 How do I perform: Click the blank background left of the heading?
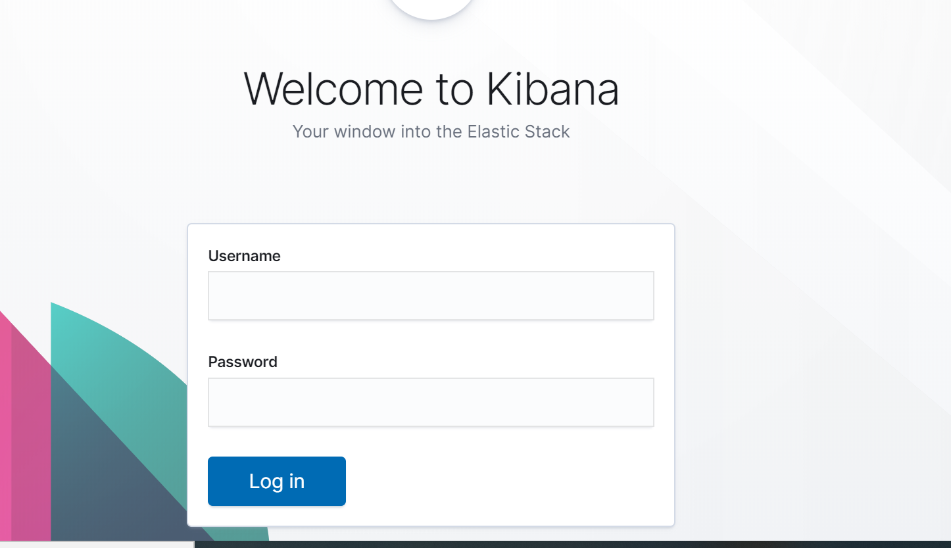pyautogui.click(x=118, y=88)
